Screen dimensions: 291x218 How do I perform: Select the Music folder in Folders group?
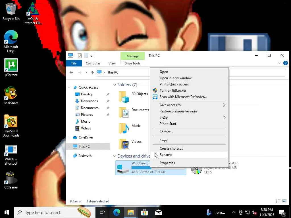(x=130, y=128)
